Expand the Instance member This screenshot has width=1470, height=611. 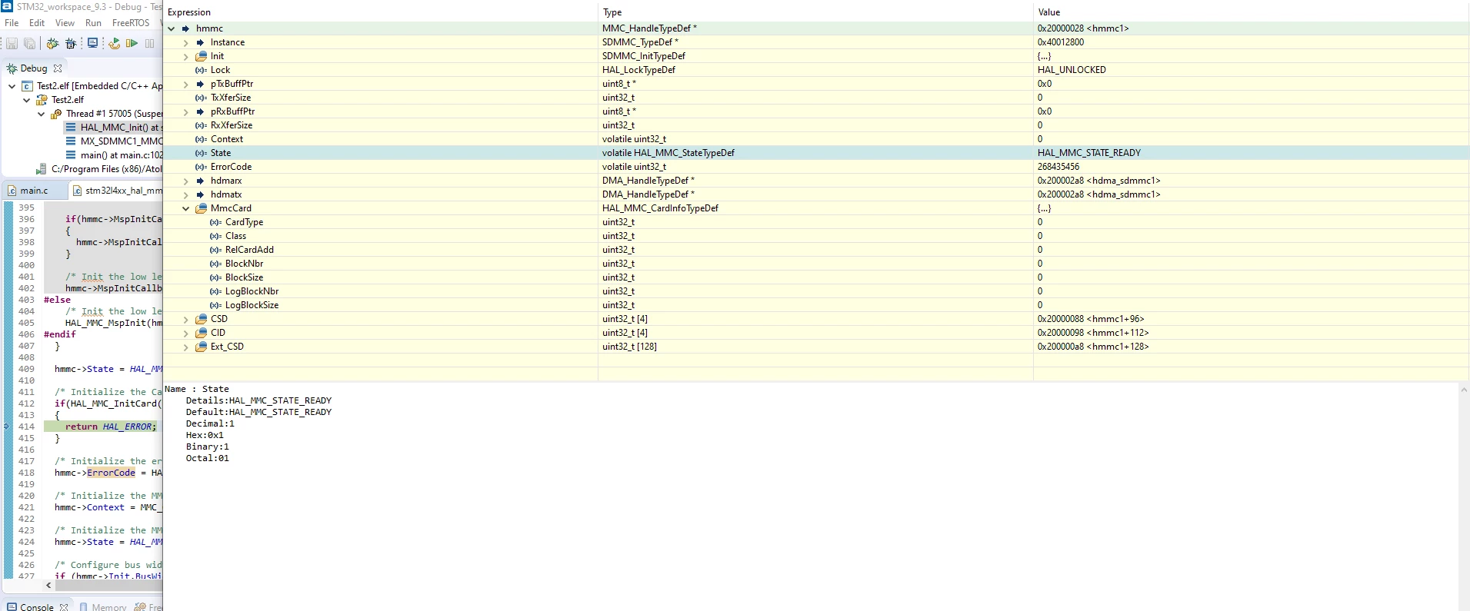(x=185, y=42)
